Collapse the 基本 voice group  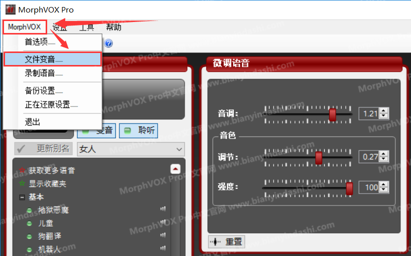pos(22,197)
